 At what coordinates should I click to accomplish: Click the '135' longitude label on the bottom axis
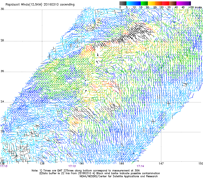[2, 163]
